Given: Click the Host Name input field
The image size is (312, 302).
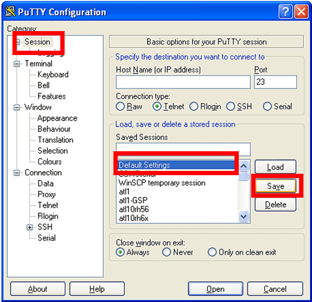Looking at the screenshot, I should pyautogui.click(x=183, y=82).
